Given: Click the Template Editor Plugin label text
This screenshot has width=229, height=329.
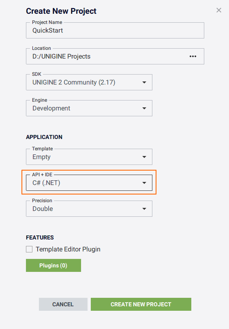Looking at the screenshot, I should point(68,249).
